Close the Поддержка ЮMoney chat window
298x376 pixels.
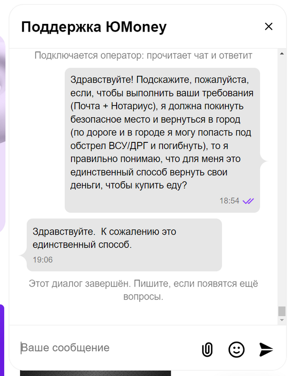(269, 27)
